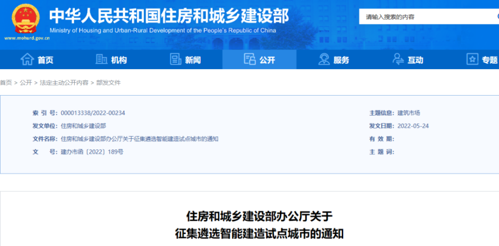Click the 发文日期 label
Screen dimensions: 499x246
click(x=382, y=126)
